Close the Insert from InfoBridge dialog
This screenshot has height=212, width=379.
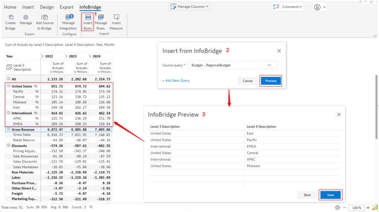pyautogui.click(x=279, y=51)
